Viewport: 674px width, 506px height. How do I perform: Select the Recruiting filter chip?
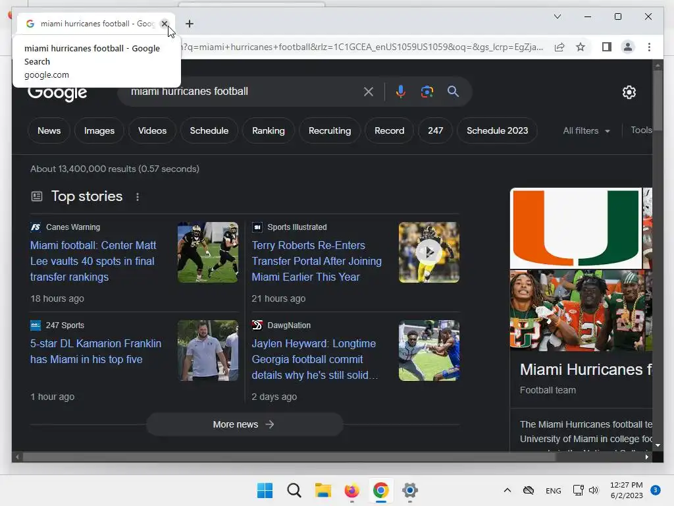(x=330, y=131)
